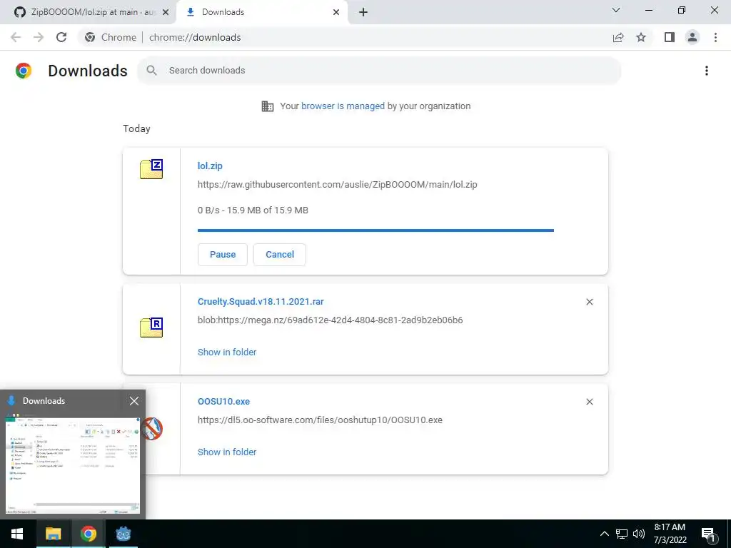This screenshot has width=731, height=548.
Task: Open the Downloads page more actions menu
Action: (707, 71)
